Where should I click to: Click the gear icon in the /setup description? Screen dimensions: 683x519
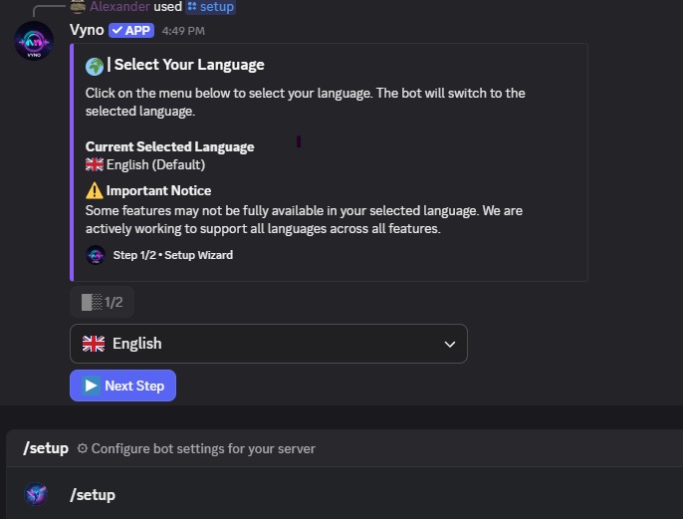(82, 448)
